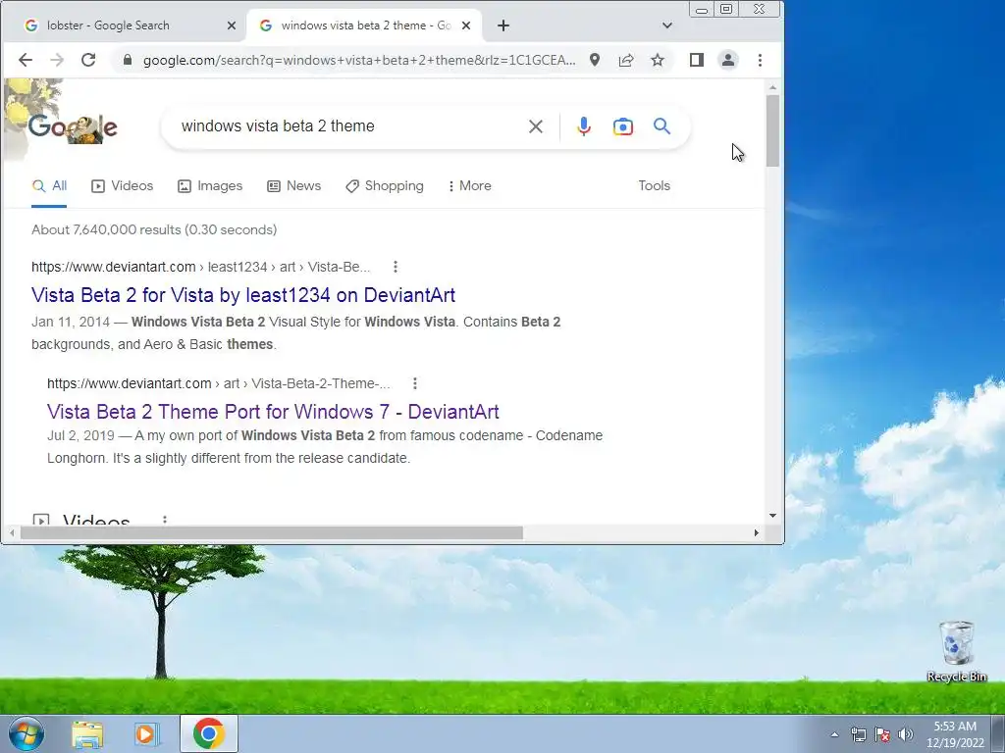Click the Google doodle logo

(x=73, y=126)
